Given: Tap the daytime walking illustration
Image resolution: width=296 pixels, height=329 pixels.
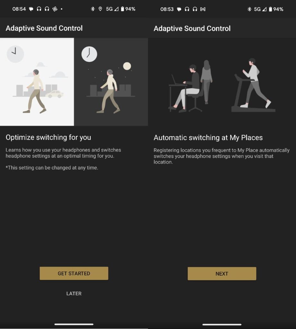Looking at the screenshot, I should 37,82.
